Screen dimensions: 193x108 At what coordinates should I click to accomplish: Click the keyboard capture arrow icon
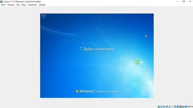pyautogui.click(x=186, y=106)
